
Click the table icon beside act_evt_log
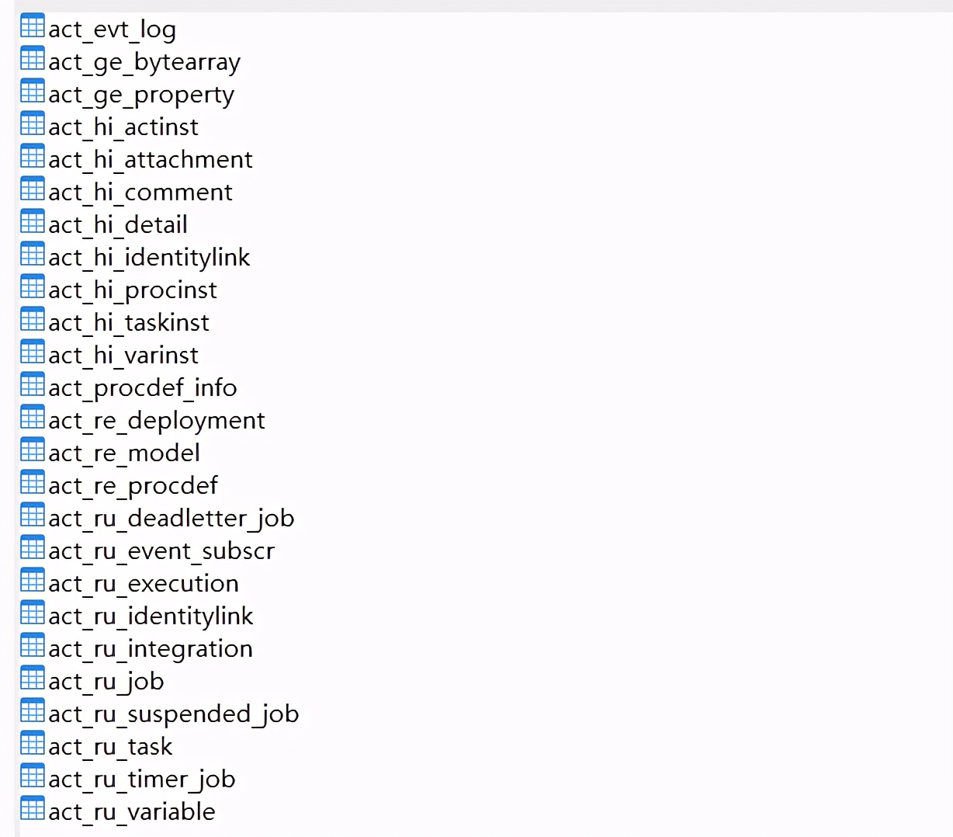(x=33, y=26)
